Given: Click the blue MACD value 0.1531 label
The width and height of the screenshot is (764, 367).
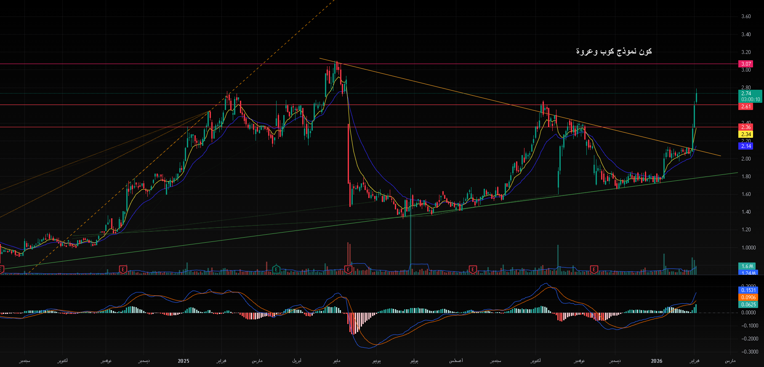Looking at the screenshot, I should click(748, 290).
